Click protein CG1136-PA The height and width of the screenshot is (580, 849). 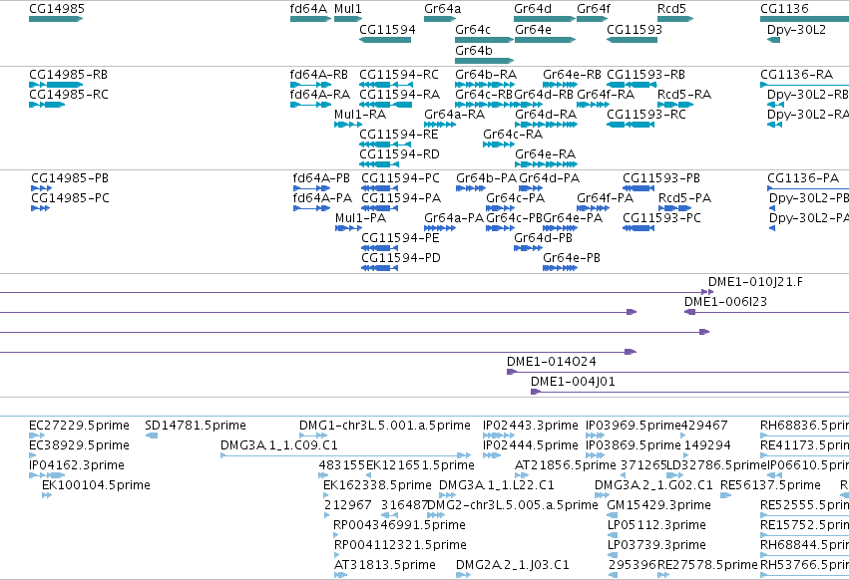tap(808, 188)
